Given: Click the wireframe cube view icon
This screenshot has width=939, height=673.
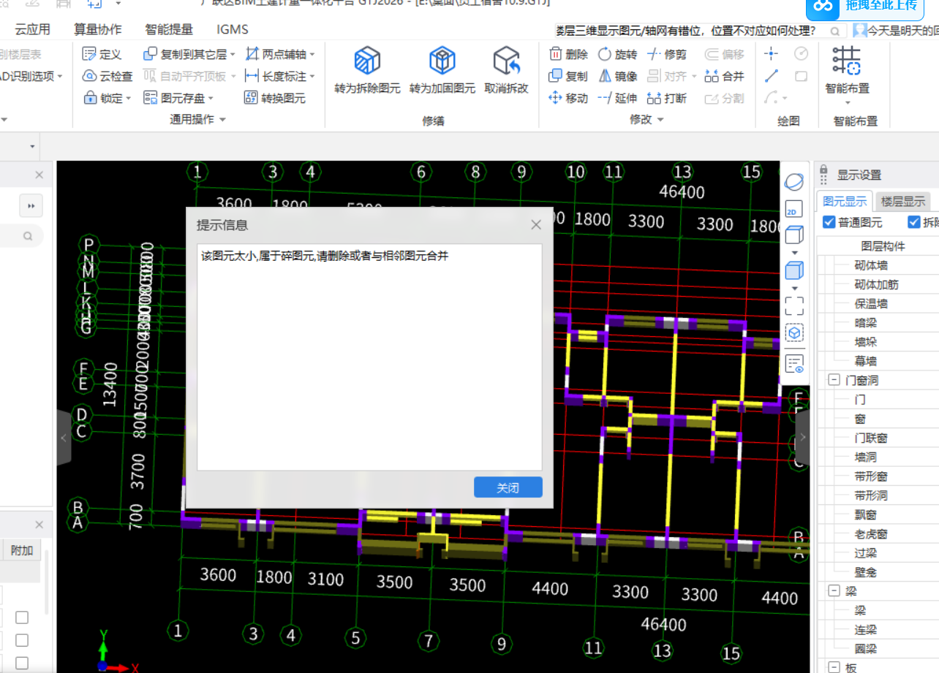Looking at the screenshot, I should coord(793,235).
